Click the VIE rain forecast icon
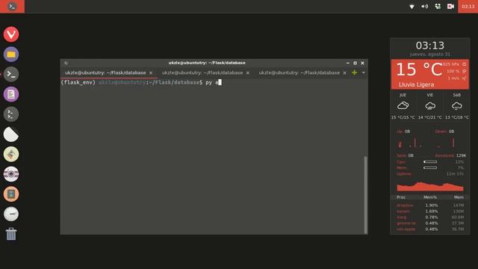The image size is (478, 269). tap(430, 106)
